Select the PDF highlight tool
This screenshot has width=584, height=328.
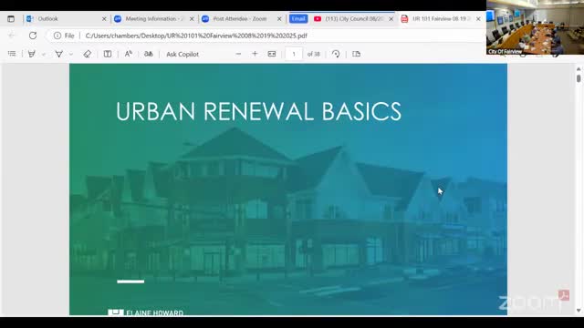pyautogui.click(x=32, y=54)
